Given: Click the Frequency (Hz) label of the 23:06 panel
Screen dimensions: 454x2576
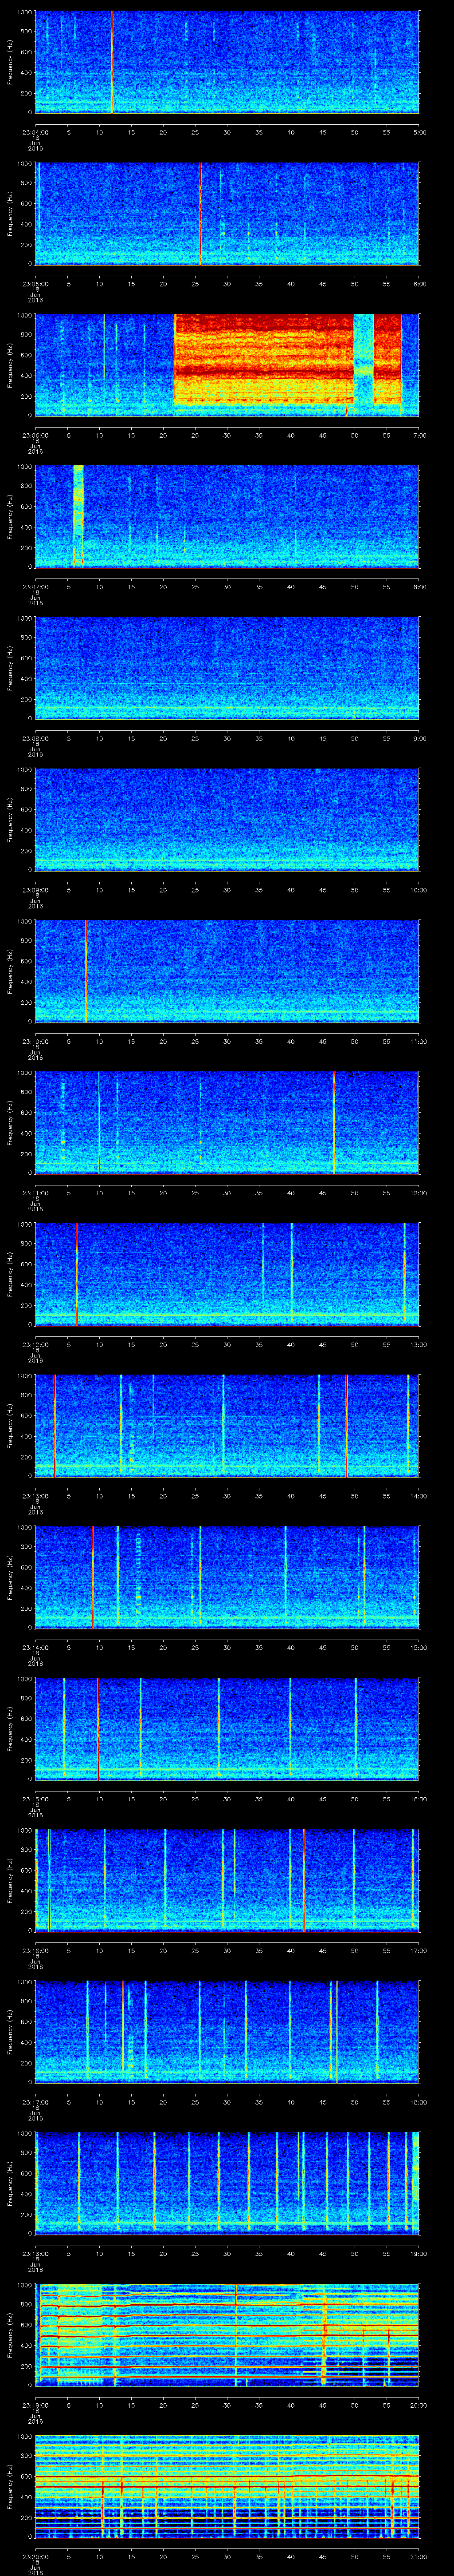Looking at the screenshot, I should tap(11, 365).
